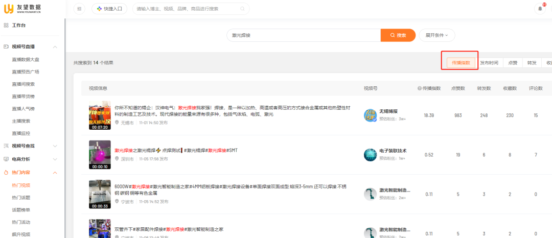Click the 传播指数 help question icon

[x=420, y=88]
